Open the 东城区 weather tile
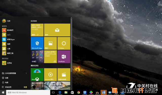Viewport: 162px width, 95px height. [x=37, y=57]
